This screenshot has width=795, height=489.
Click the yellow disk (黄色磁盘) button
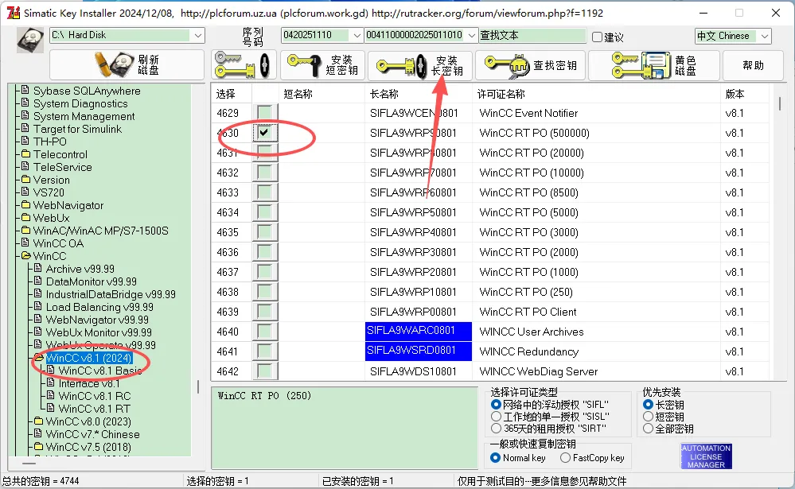click(x=654, y=65)
